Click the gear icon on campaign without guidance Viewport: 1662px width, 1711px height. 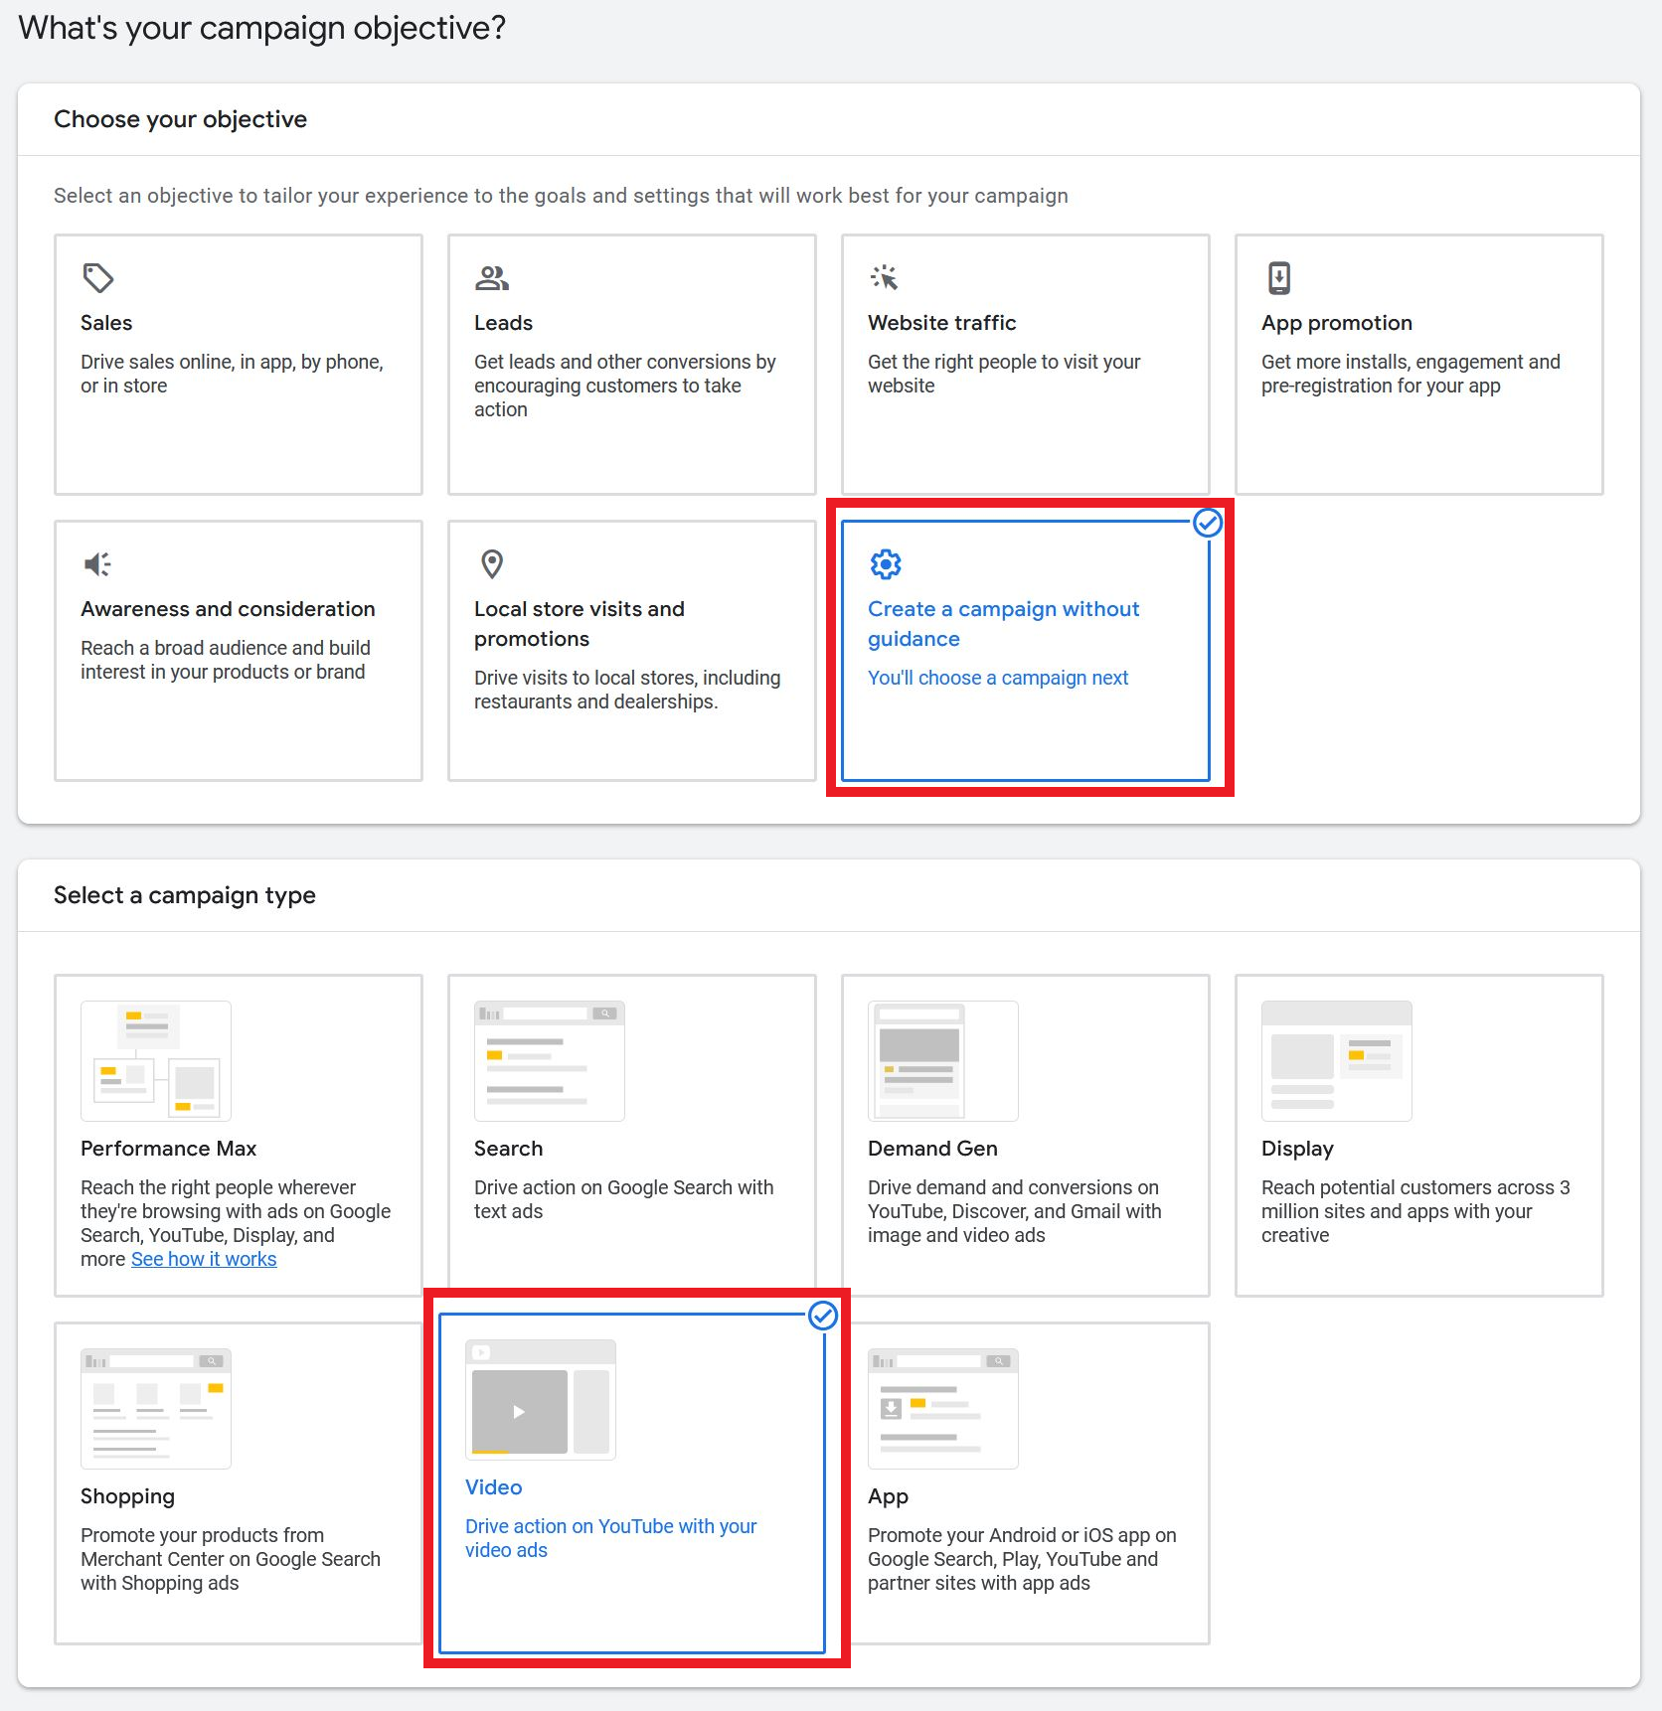click(x=885, y=563)
